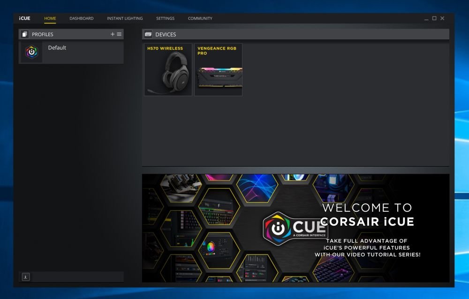Click the iCUE logo badge in banner
Image resolution: width=469 pixels, height=299 pixels.
pos(295,229)
